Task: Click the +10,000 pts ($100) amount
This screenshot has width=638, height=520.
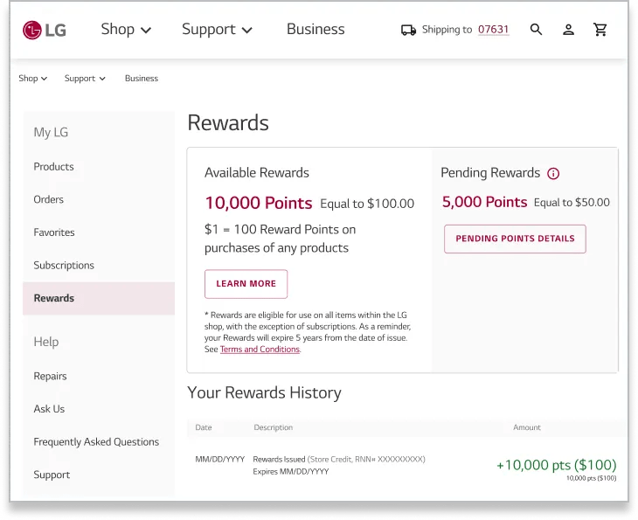Action: coord(556,465)
